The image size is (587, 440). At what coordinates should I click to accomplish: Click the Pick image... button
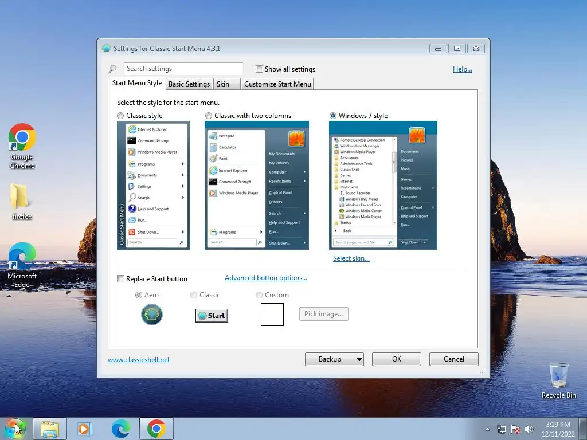click(x=323, y=314)
